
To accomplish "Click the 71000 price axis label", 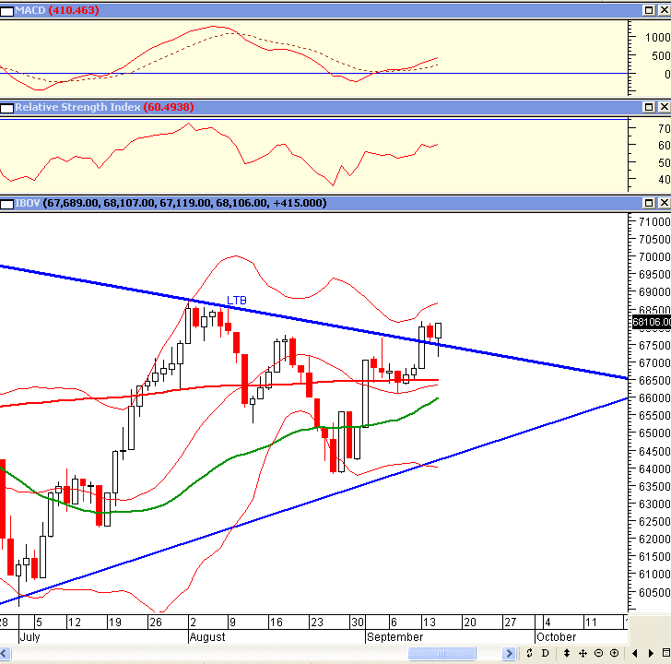I will tap(654, 221).
